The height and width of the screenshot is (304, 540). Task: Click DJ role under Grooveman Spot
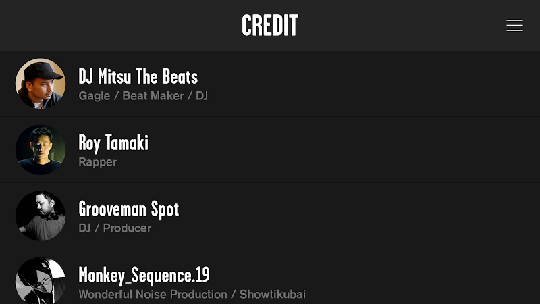click(x=84, y=228)
